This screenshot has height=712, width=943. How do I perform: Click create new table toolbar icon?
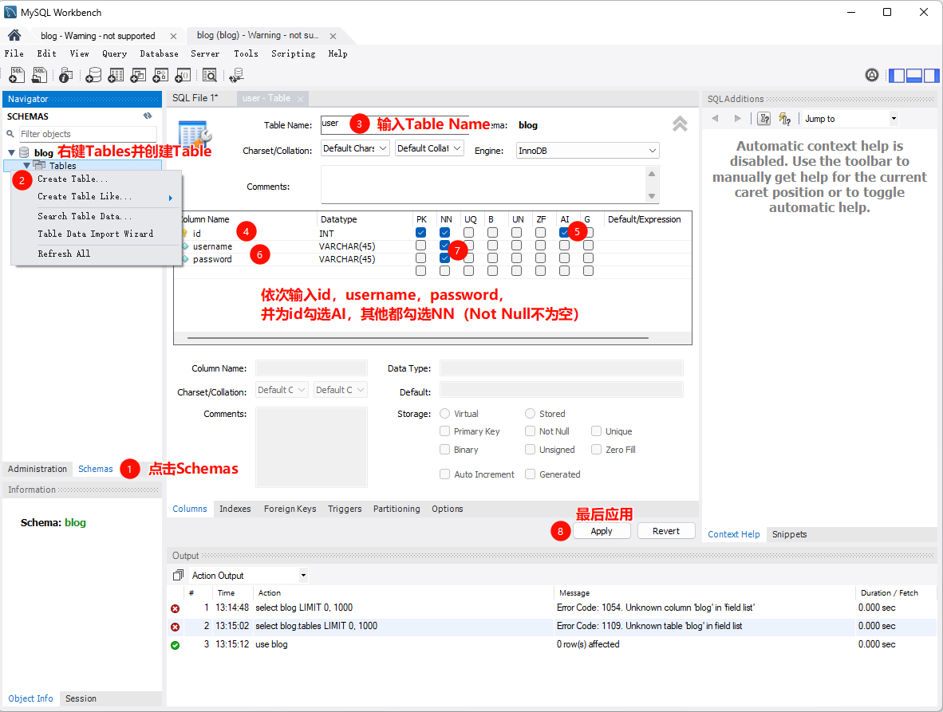(116, 75)
